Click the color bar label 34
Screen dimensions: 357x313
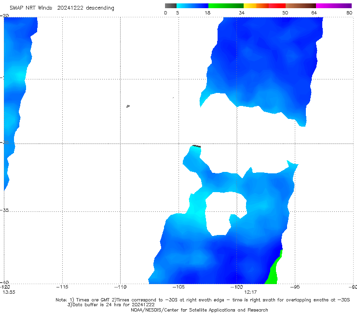click(x=242, y=13)
